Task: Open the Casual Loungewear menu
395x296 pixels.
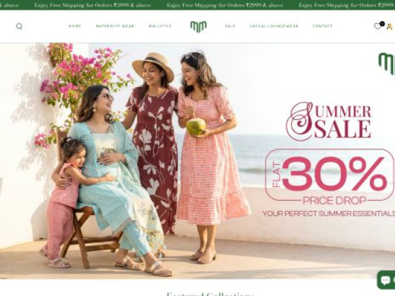Action: [x=274, y=26]
